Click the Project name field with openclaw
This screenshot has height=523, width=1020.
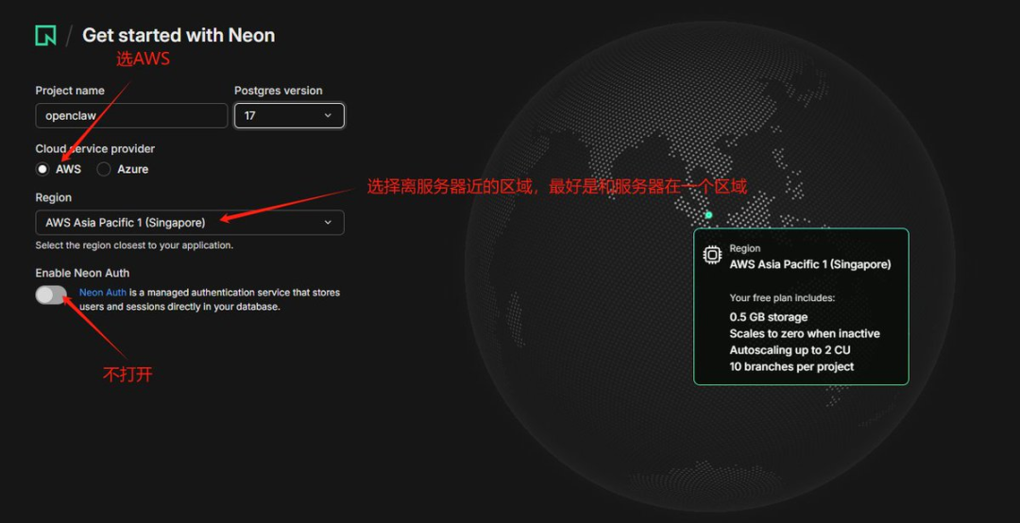(131, 116)
